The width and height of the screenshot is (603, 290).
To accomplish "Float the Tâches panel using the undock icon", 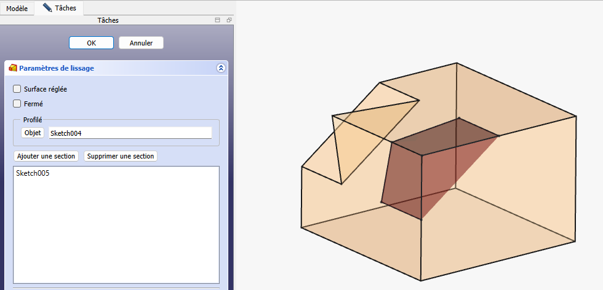I will click(x=228, y=20).
